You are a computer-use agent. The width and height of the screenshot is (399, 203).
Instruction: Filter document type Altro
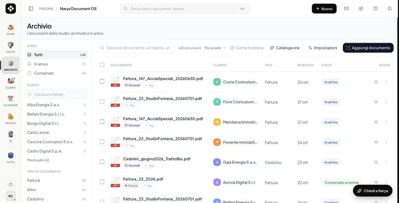click(56, 190)
